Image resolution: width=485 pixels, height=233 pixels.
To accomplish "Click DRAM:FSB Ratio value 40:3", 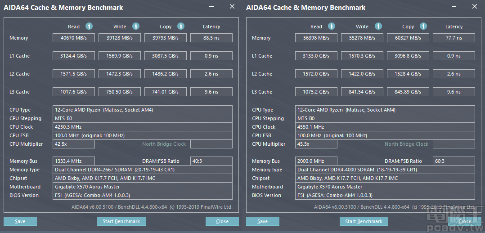I will click(211, 161).
